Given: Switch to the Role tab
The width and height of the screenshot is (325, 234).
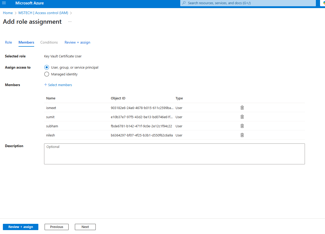Looking at the screenshot, I should click(x=9, y=42).
